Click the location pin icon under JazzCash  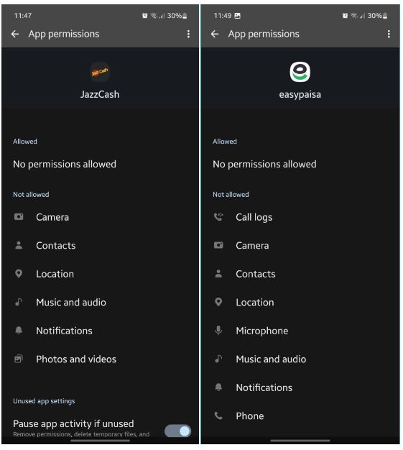[19, 273]
